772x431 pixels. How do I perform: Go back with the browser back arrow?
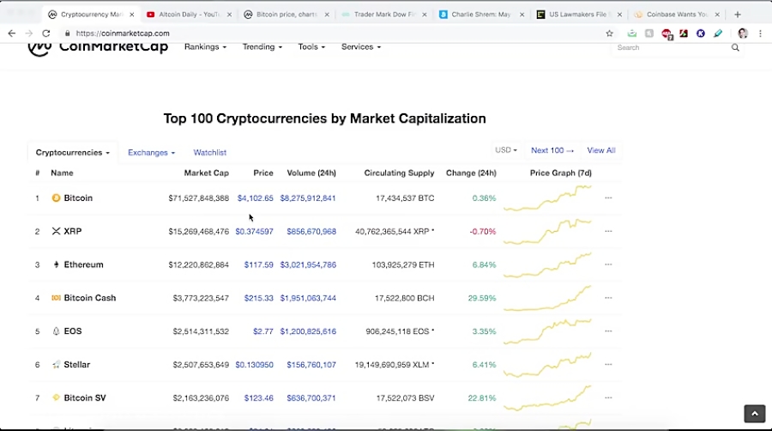(12, 33)
